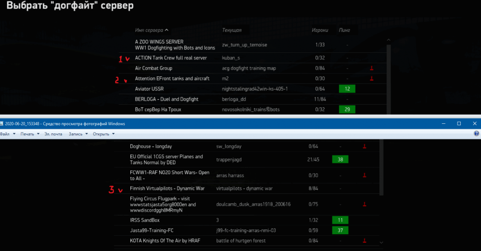The image size is (481, 251).
Task: Select FCWW1-RAF NO20 Short Wars server
Action: [247, 175]
